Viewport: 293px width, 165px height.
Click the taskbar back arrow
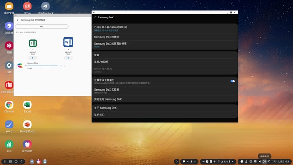click(x=22, y=161)
